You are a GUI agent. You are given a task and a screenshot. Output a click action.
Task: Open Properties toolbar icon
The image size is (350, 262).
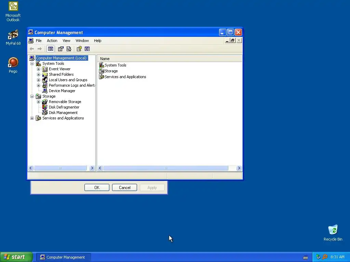click(61, 49)
